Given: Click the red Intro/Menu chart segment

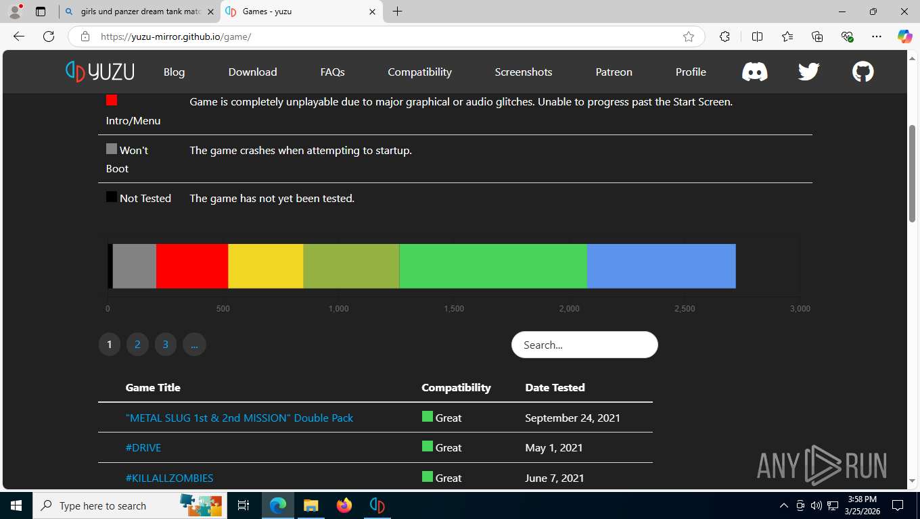Looking at the screenshot, I should pos(192,266).
